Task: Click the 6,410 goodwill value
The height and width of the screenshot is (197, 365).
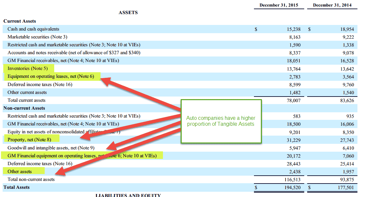Action: coord(348,148)
